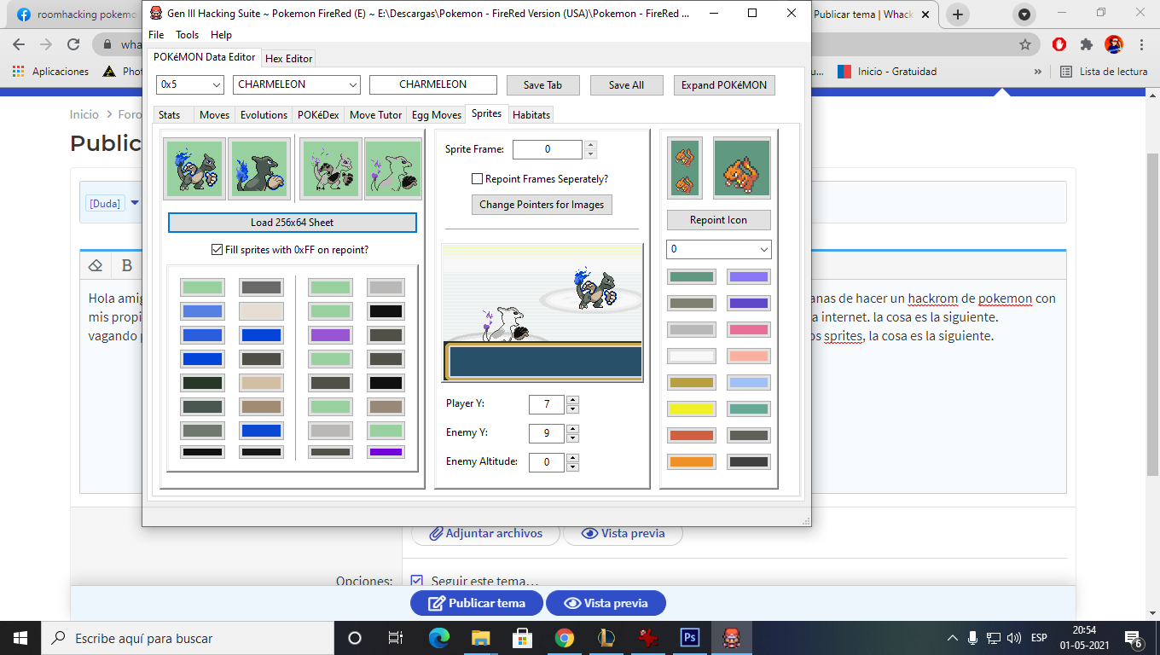Viewport: 1160px width, 655px height.
Task: Open Photoshop from the taskbar
Action: [689, 638]
